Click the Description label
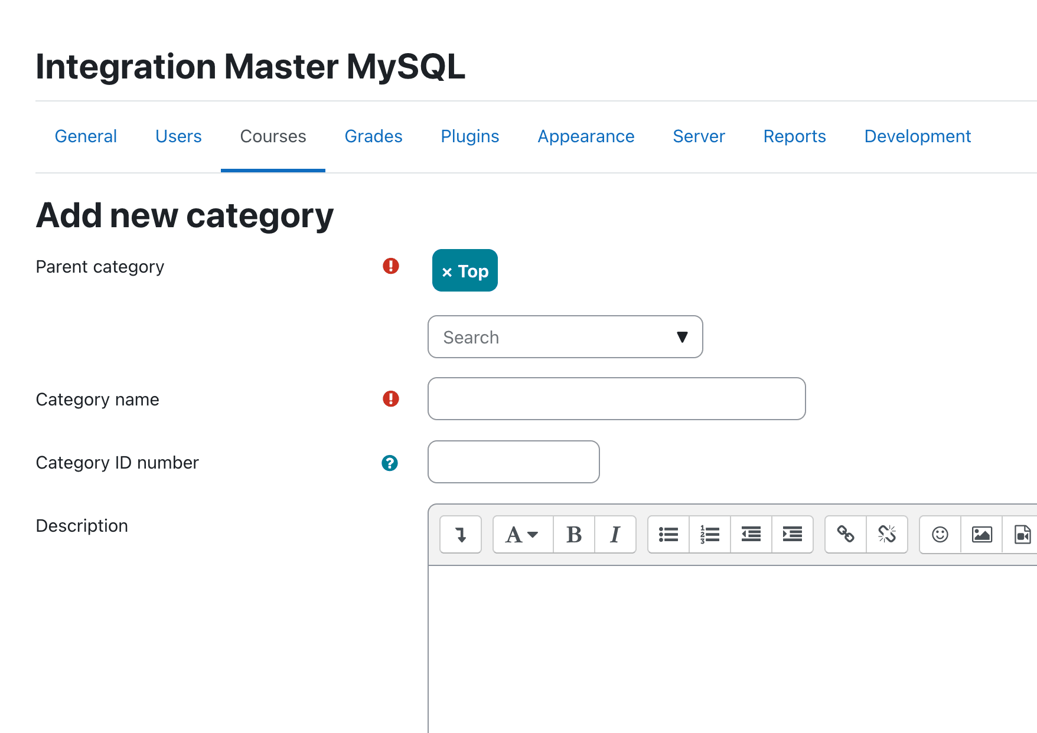 click(81, 526)
